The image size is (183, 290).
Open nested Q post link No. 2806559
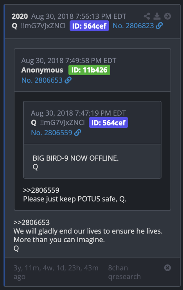(x=52, y=132)
